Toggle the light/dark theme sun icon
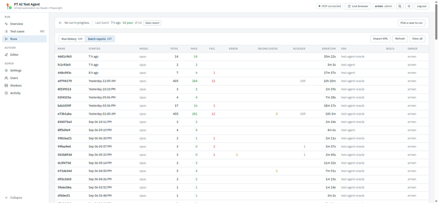This screenshot has width=438, height=203. (x=409, y=6)
